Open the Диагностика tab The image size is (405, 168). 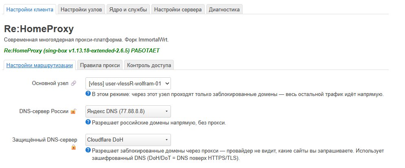pos(224,9)
